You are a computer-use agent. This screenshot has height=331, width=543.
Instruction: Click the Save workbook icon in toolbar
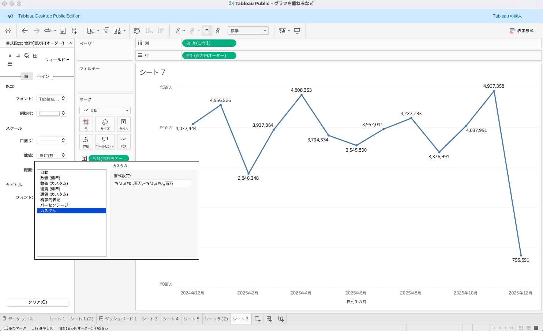coord(63,31)
